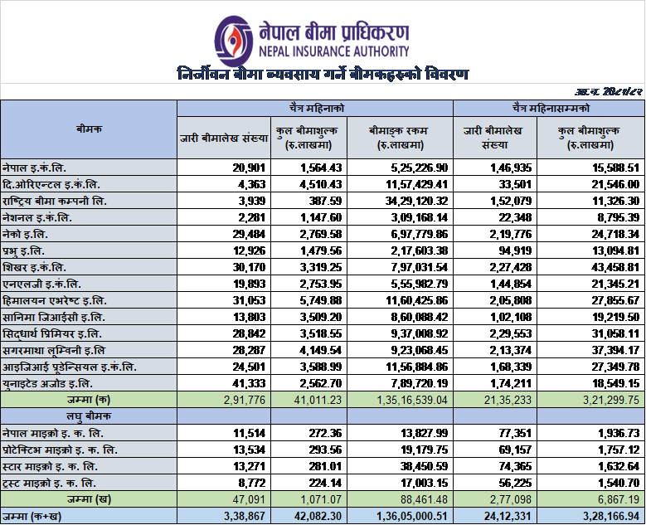The image size is (646, 525).
Task: Select the row label 'शिखर इ.कं.लि.'
Action: (x=34, y=267)
